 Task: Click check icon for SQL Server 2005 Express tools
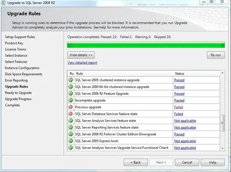(x=71, y=141)
